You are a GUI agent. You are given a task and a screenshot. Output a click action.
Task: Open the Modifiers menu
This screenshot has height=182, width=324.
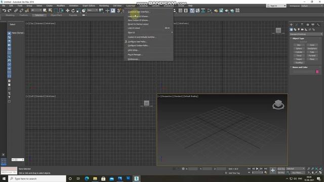pyautogui.click(x=61, y=6)
